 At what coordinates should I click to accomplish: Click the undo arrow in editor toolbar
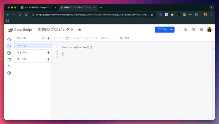point(55,38)
